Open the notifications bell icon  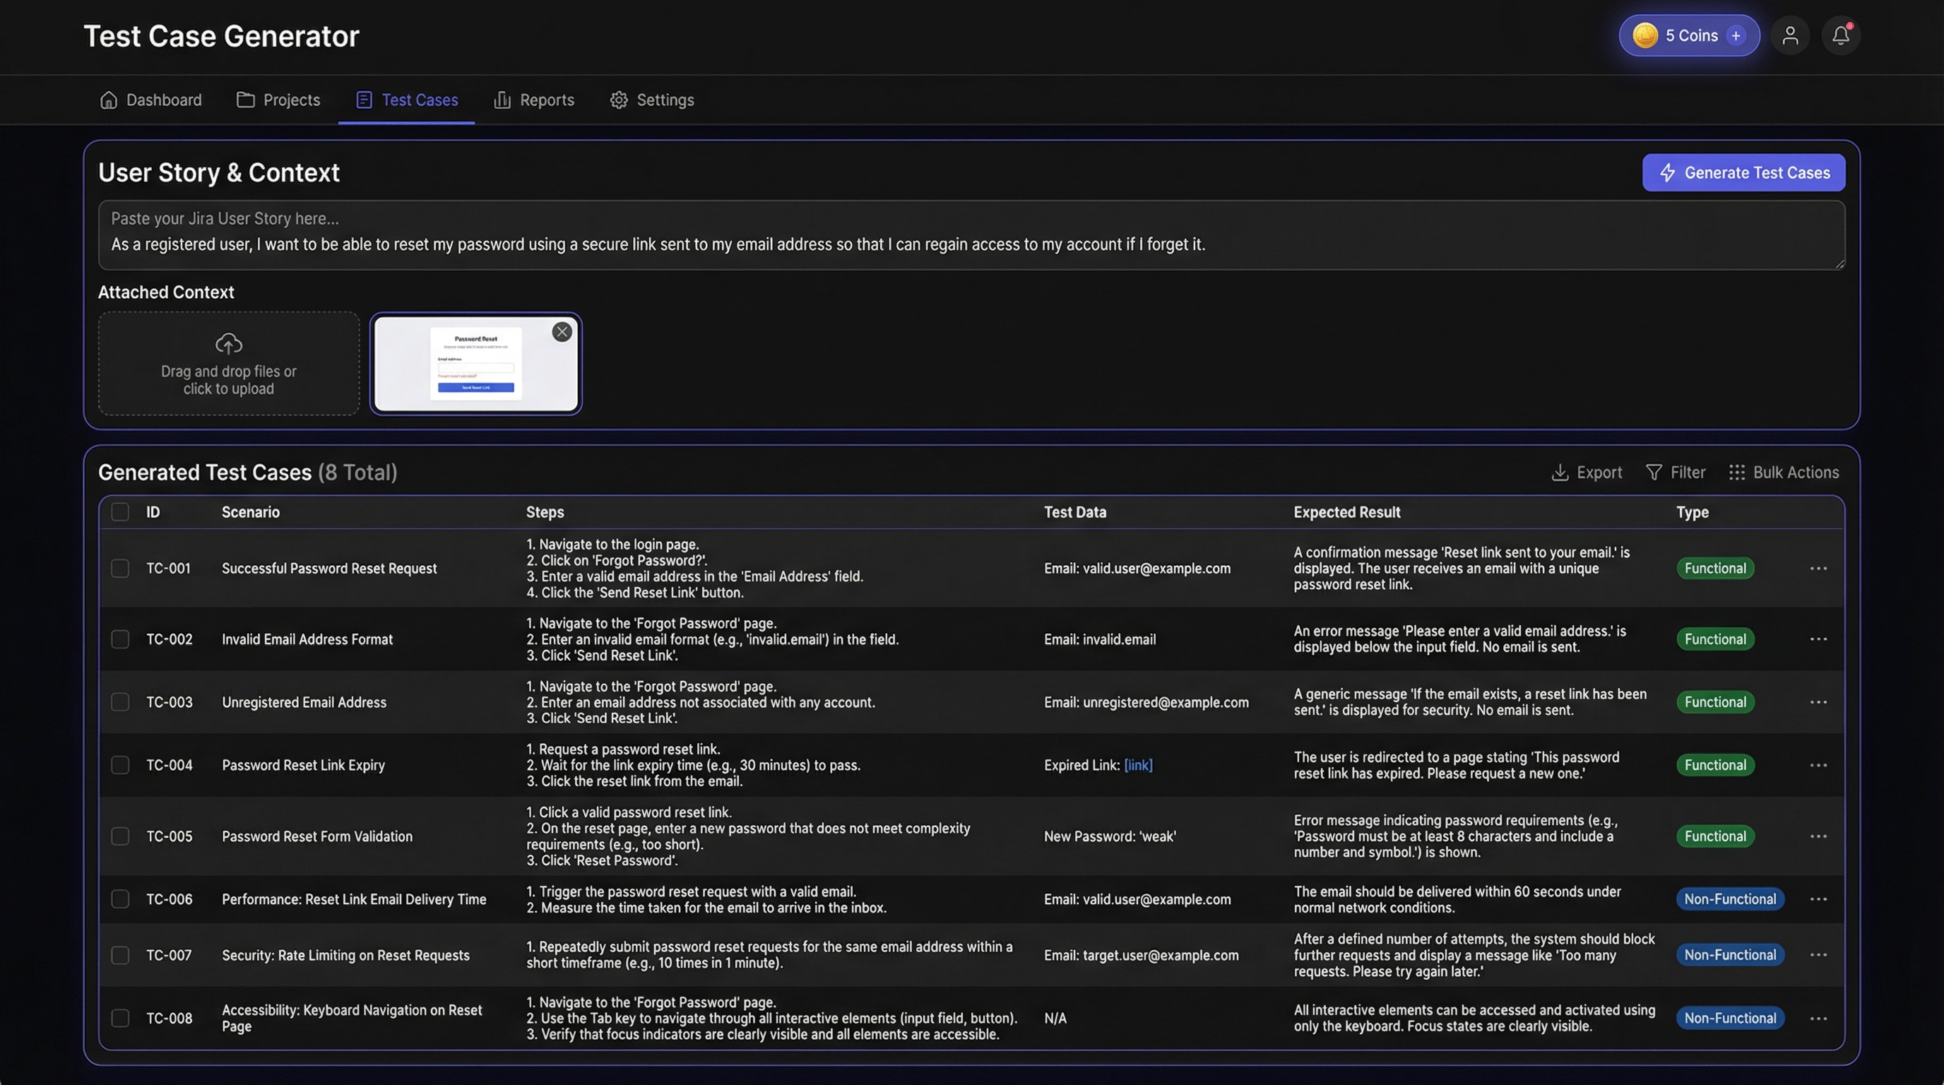[x=1840, y=35]
